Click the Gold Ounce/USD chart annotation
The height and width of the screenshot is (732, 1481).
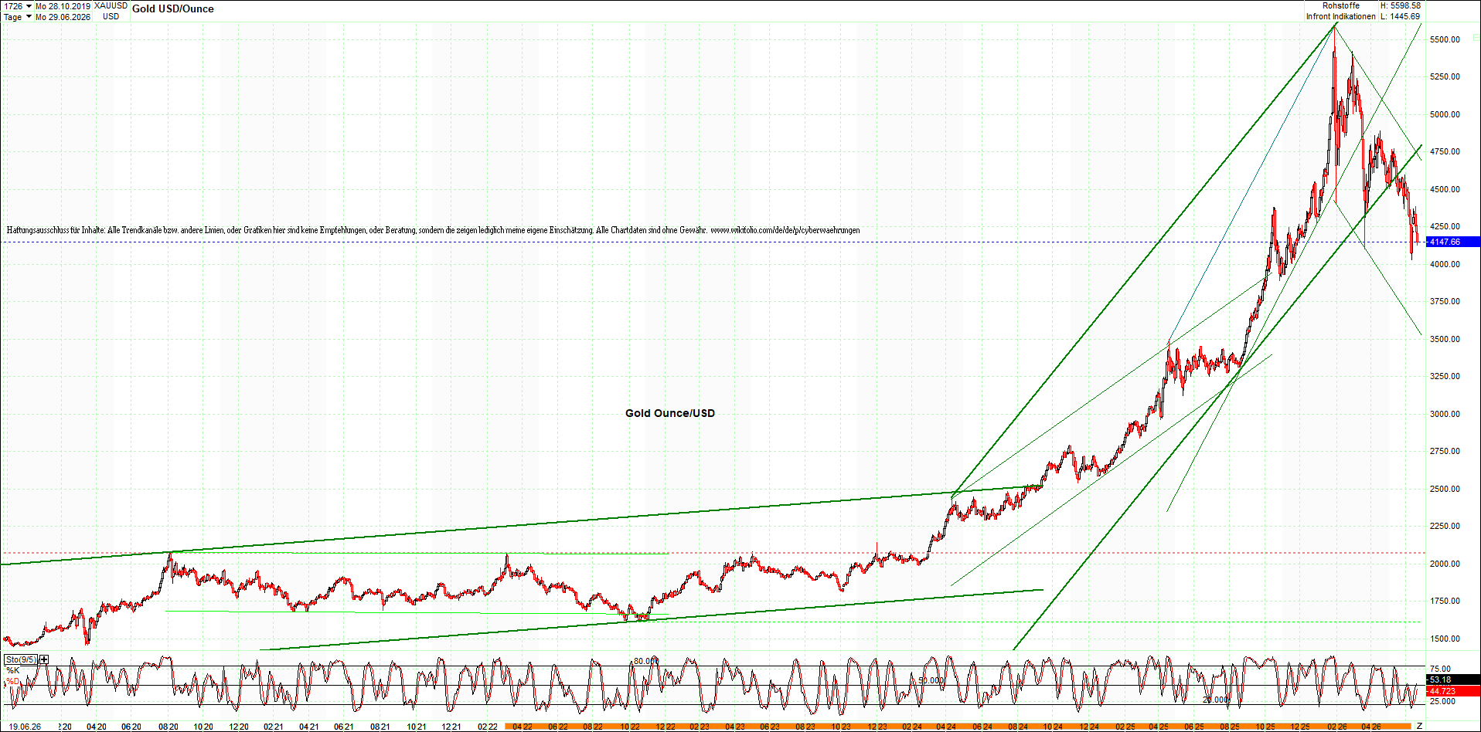(x=670, y=413)
